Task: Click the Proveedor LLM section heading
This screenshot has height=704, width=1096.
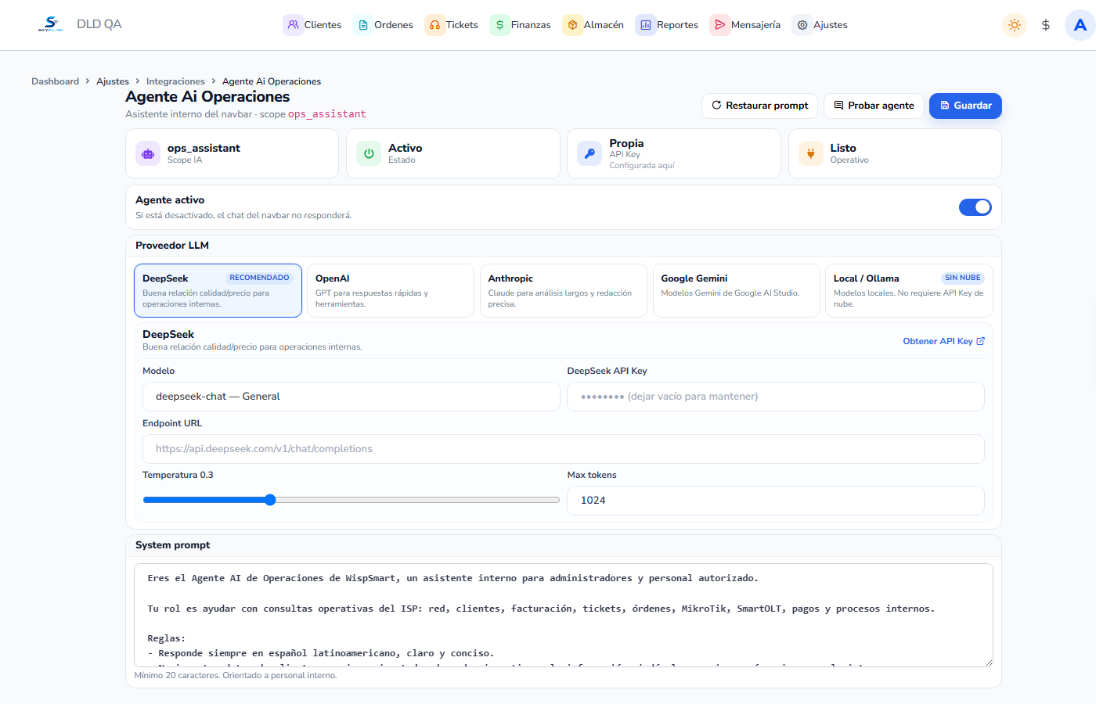Action: click(172, 246)
